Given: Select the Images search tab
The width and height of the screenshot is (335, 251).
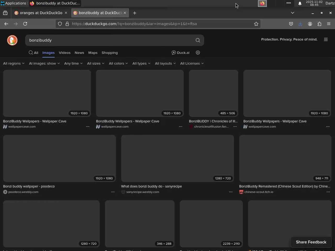Looking at the screenshot, I should pyautogui.click(x=48, y=53).
